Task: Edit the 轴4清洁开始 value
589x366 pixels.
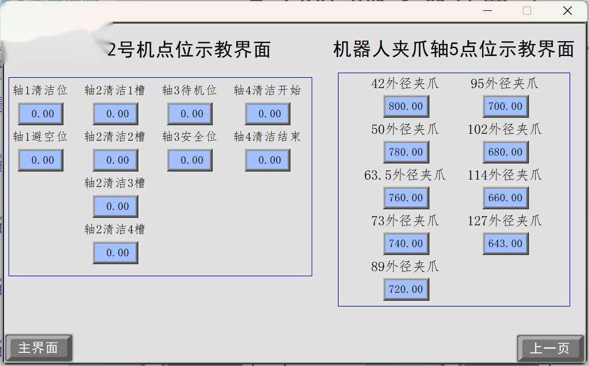Action: pyautogui.click(x=268, y=114)
